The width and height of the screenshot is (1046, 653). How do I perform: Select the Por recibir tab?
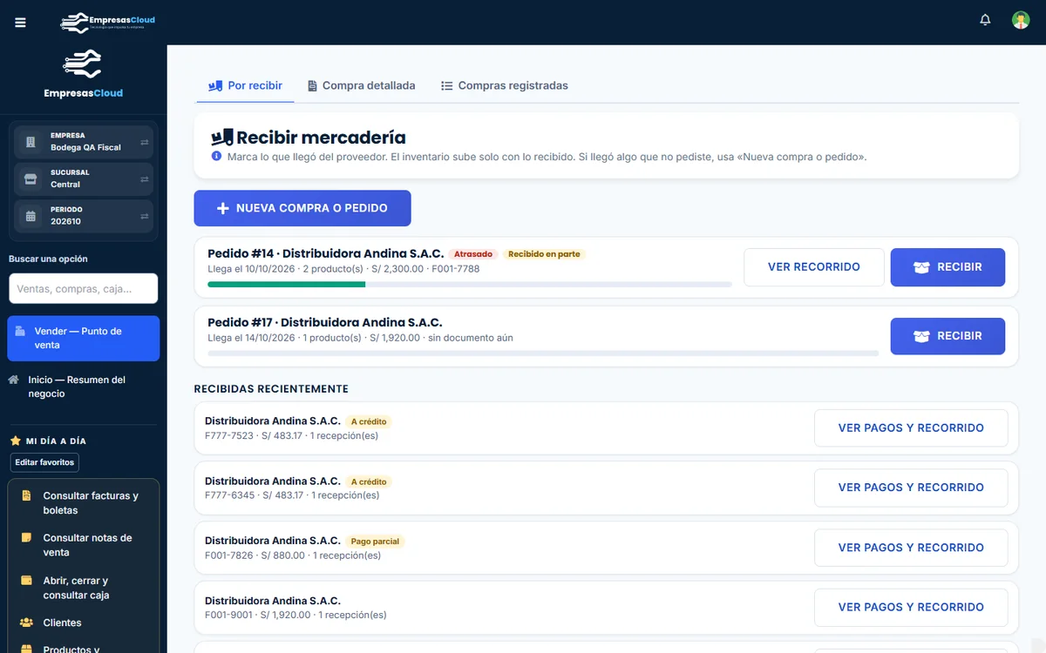pos(245,85)
